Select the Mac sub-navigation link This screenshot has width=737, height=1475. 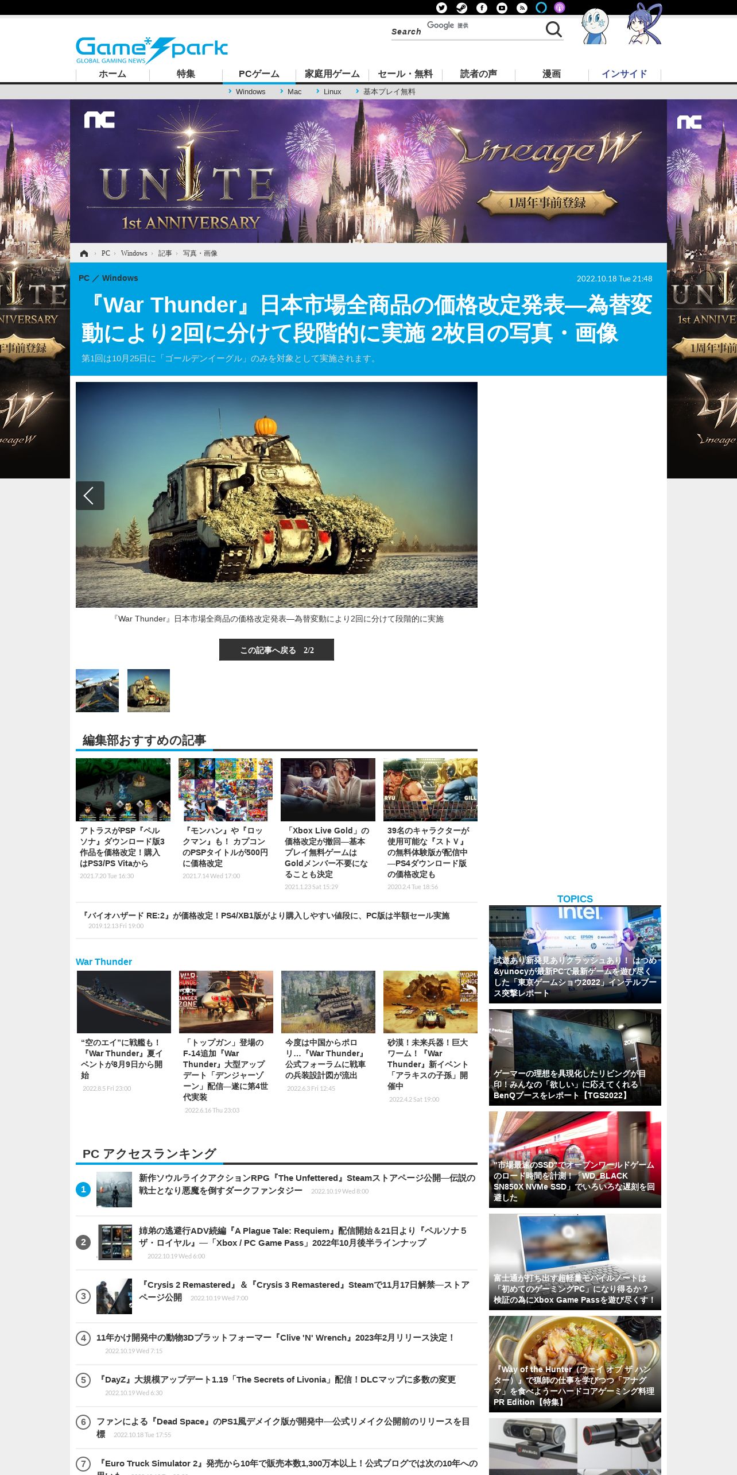point(294,92)
